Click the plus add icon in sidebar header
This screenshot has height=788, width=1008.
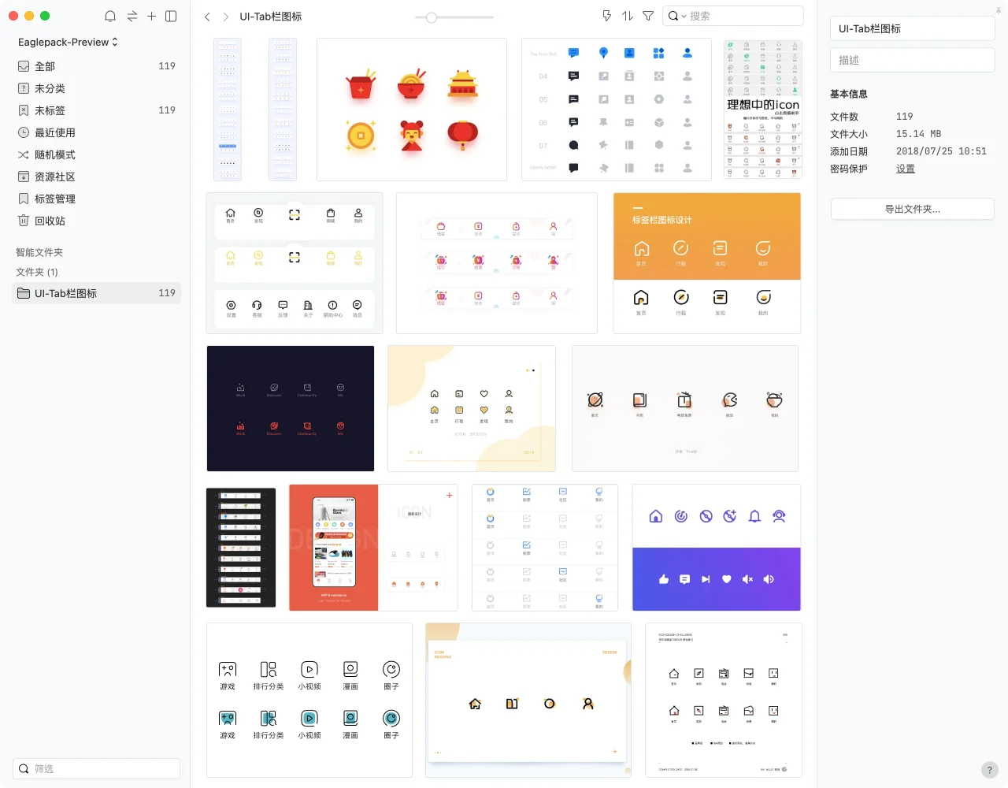tap(152, 16)
